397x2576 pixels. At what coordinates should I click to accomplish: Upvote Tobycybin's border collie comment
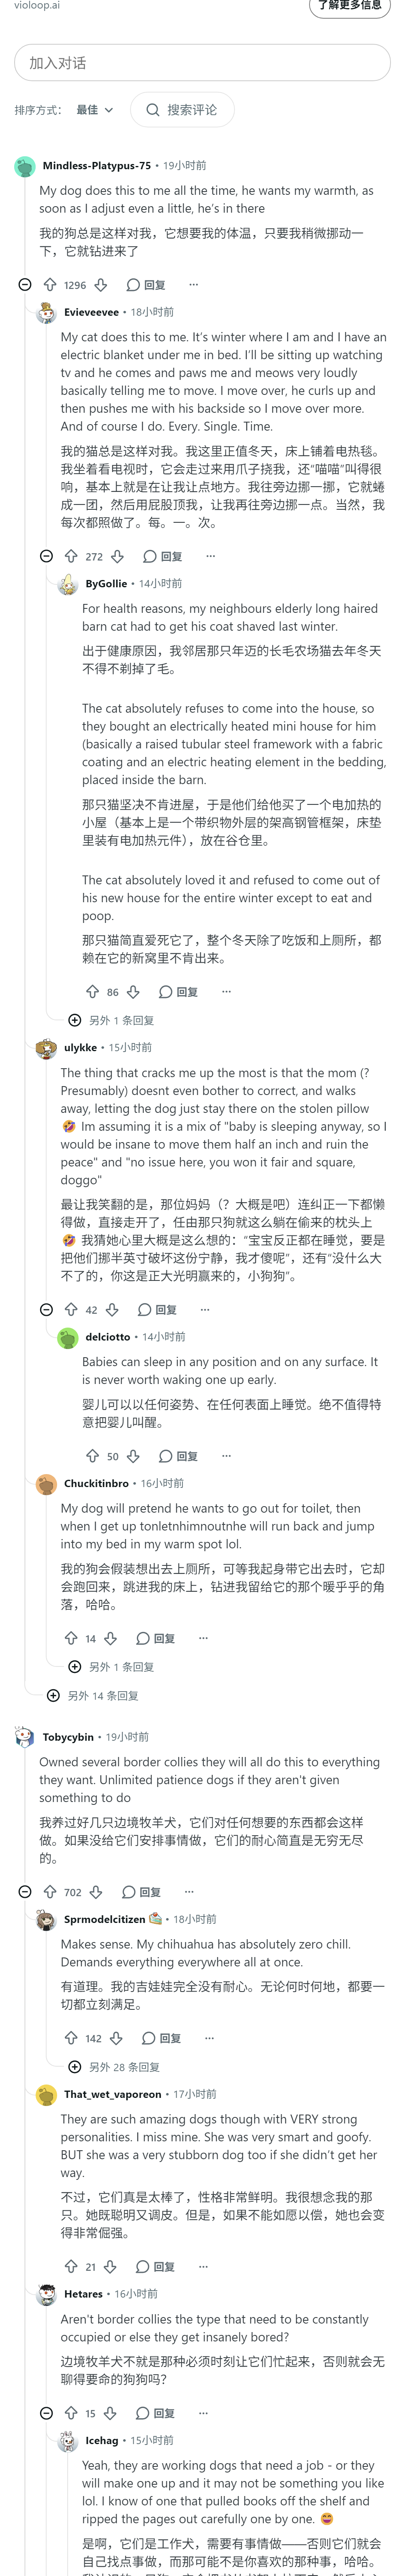click(x=50, y=1892)
